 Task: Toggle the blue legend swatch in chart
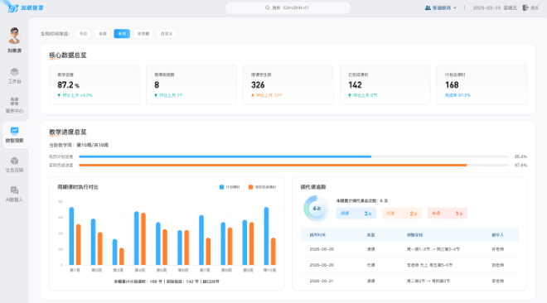(x=221, y=187)
